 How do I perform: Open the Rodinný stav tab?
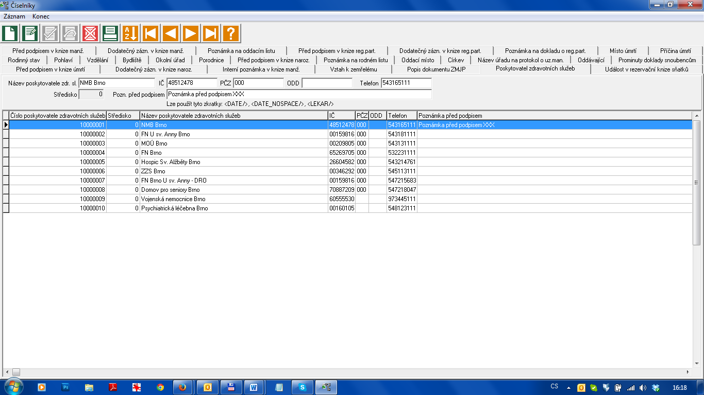coord(24,60)
